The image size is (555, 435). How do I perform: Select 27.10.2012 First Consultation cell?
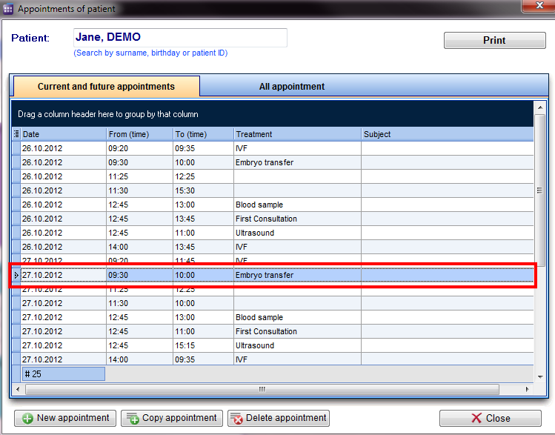click(297, 332)
